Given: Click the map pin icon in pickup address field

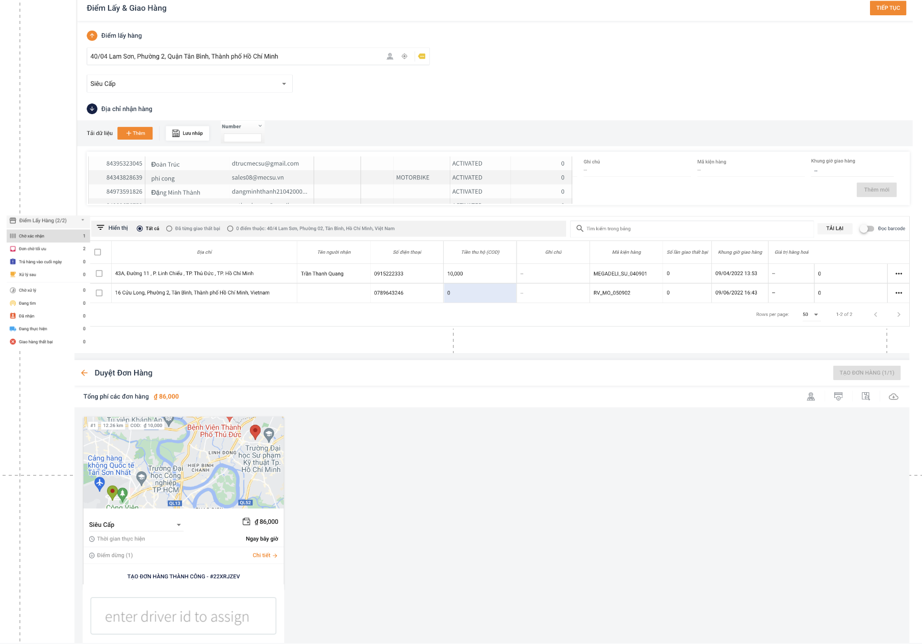Looking at the screenshot, I should pos(390,57).
